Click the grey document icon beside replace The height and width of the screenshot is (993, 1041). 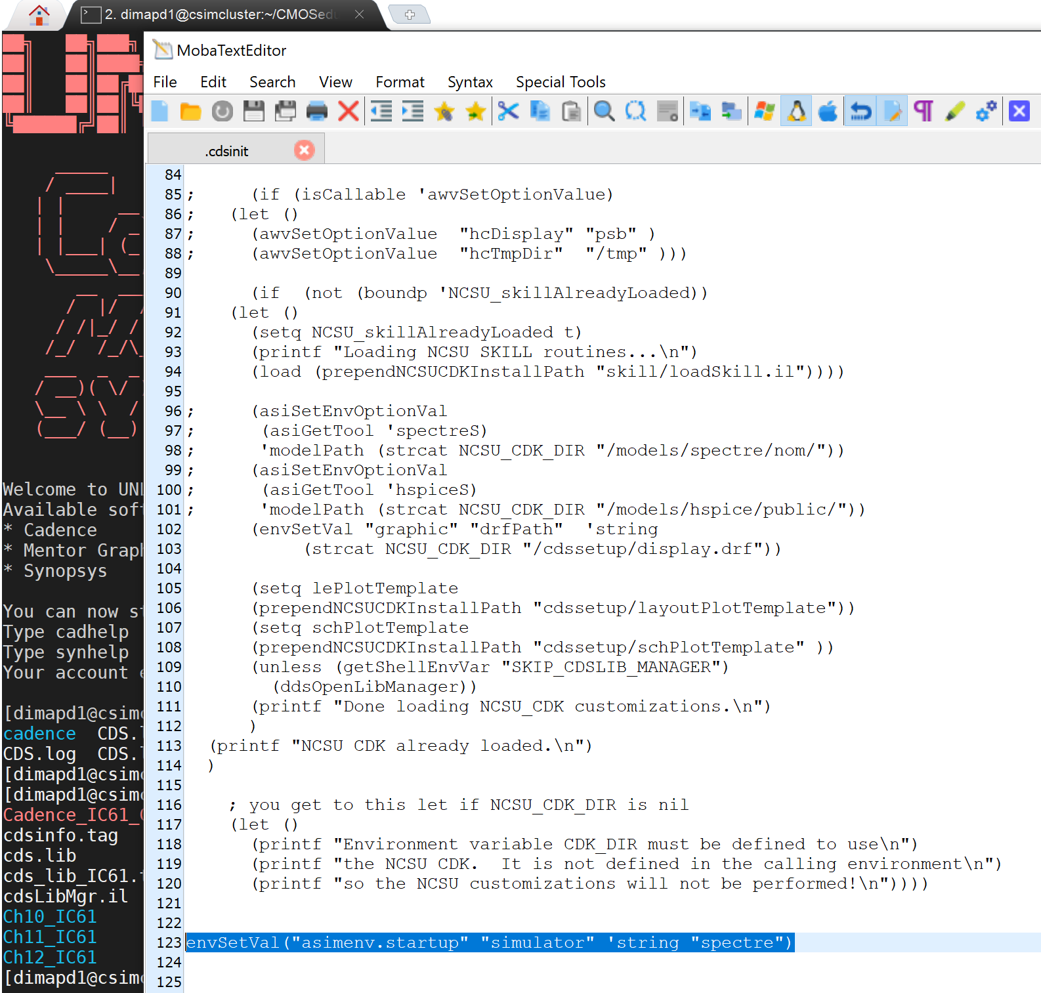[x=667, y=112]
